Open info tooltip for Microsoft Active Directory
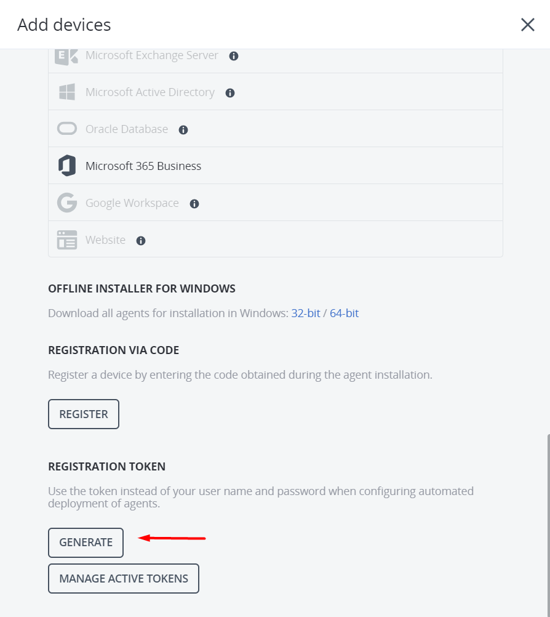This screenshot has width=550, height=617. pyautogui.click(x=229, y=92)
